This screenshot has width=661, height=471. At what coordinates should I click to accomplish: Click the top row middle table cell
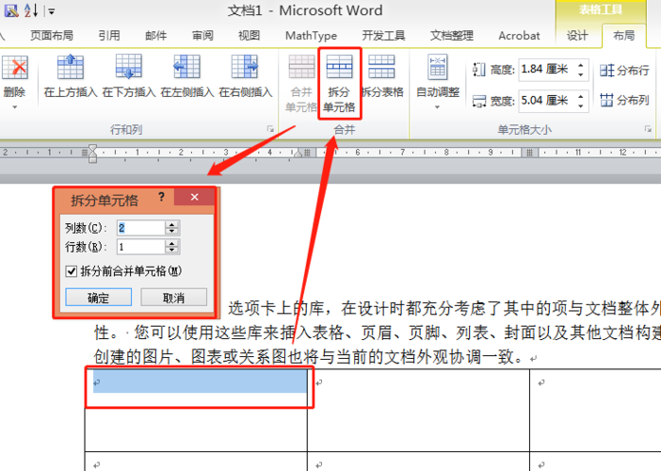[x=419, y=410]
